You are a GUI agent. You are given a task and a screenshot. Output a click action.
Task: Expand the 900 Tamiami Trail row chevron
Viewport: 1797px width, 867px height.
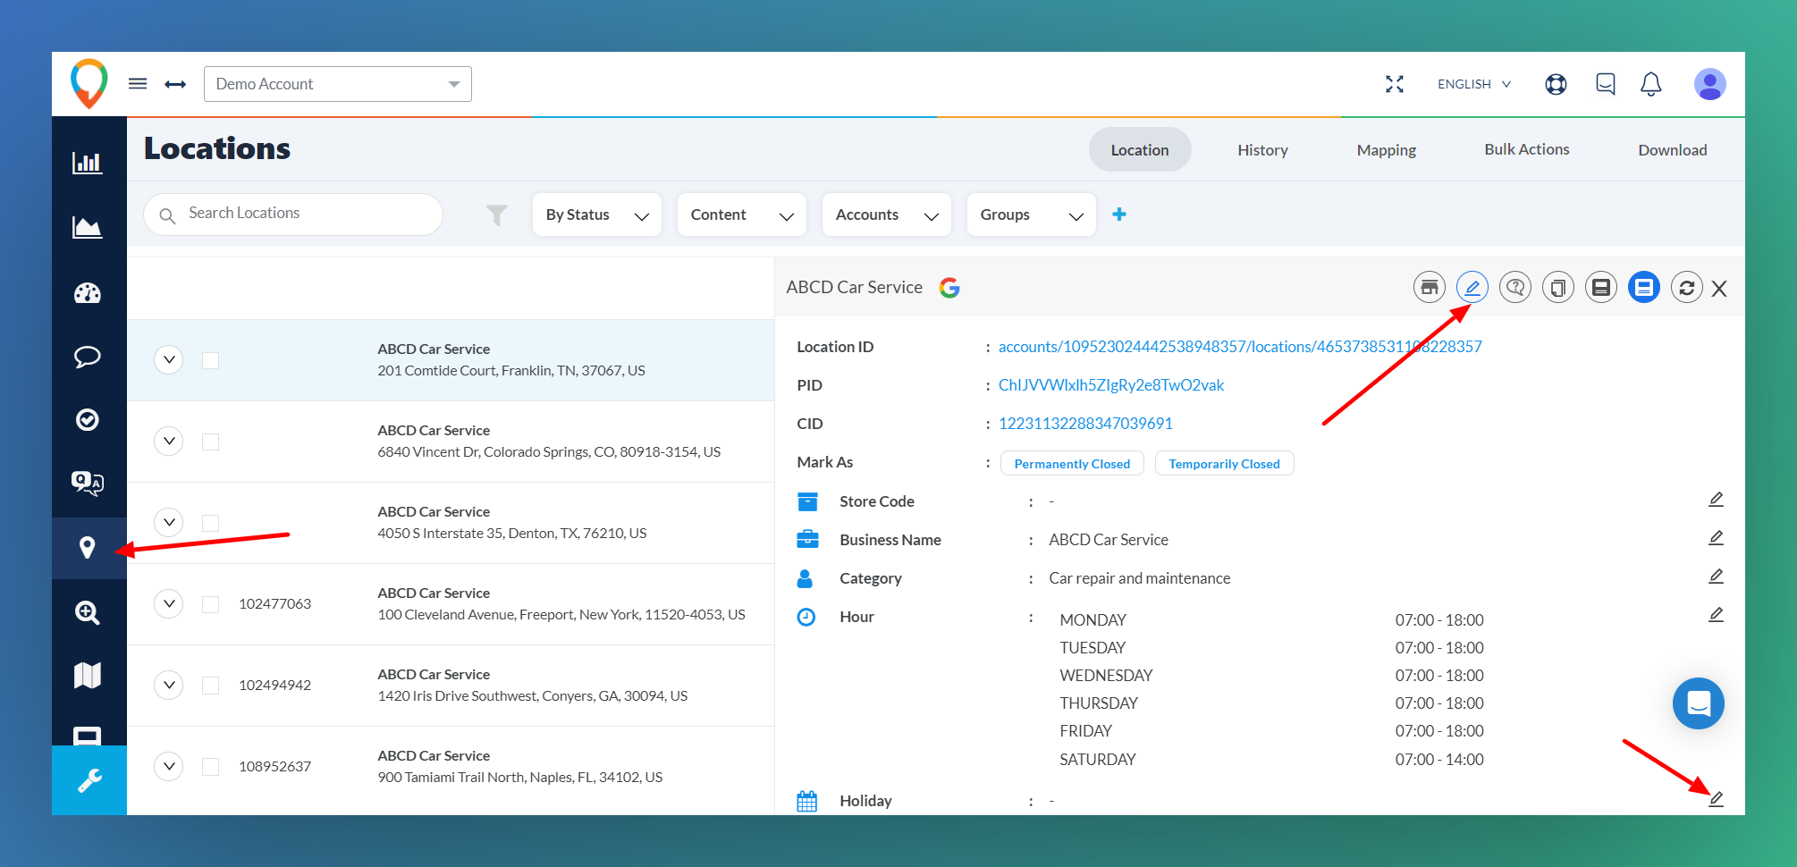click(169, 766)
